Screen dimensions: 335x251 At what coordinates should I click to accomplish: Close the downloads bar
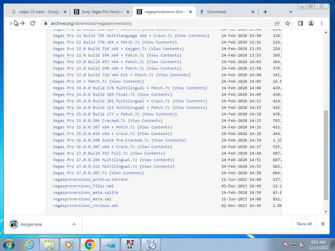coord(323,224)
